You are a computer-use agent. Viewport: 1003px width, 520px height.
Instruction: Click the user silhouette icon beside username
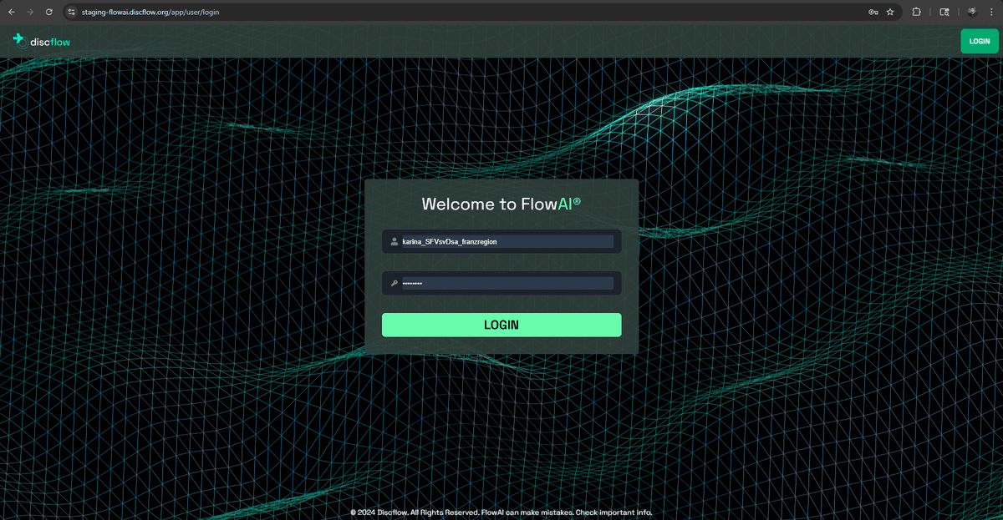(x=394, y=242)
